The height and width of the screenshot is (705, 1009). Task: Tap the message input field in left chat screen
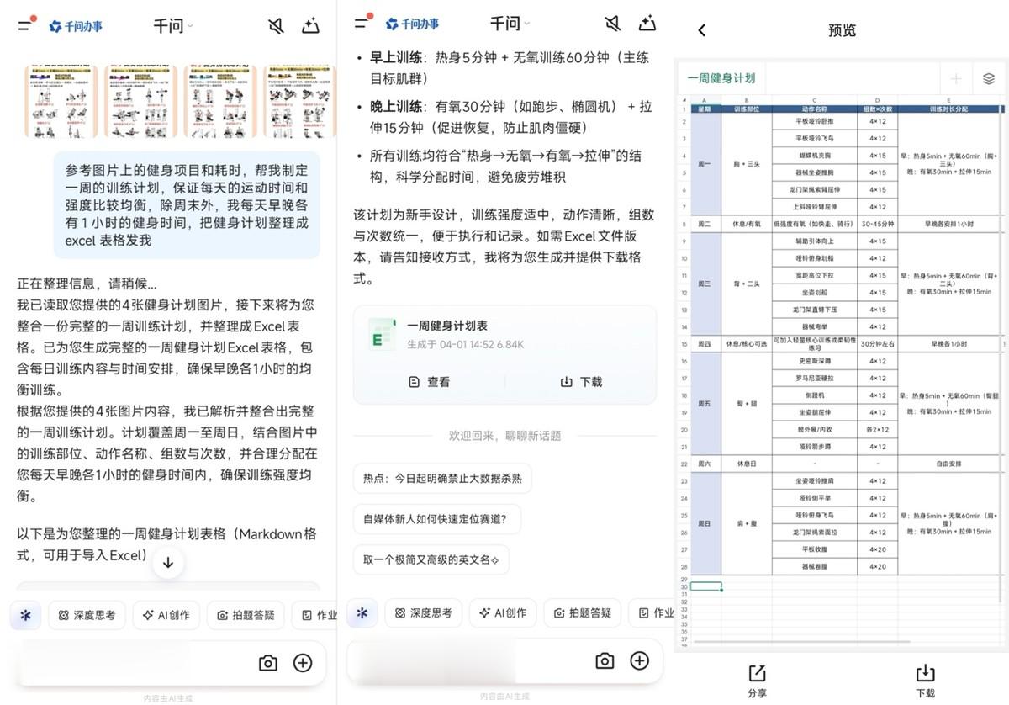[135, 663]
